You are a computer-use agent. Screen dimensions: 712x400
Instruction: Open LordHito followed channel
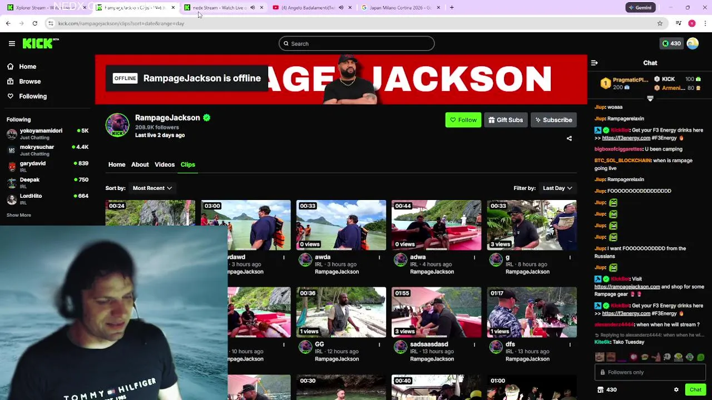pyautogui.click(x=47, y=199)
